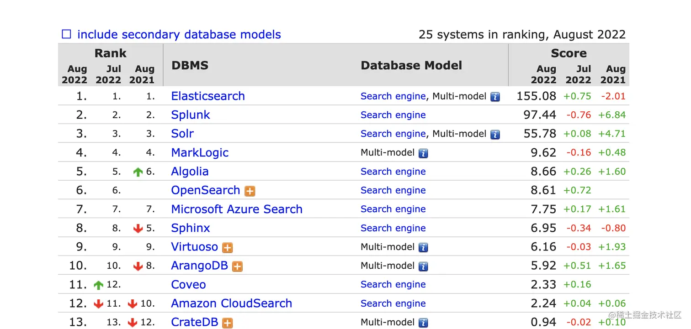Click the Database Model column header
The image size is (691, 329).
click(x=411, y=65)
